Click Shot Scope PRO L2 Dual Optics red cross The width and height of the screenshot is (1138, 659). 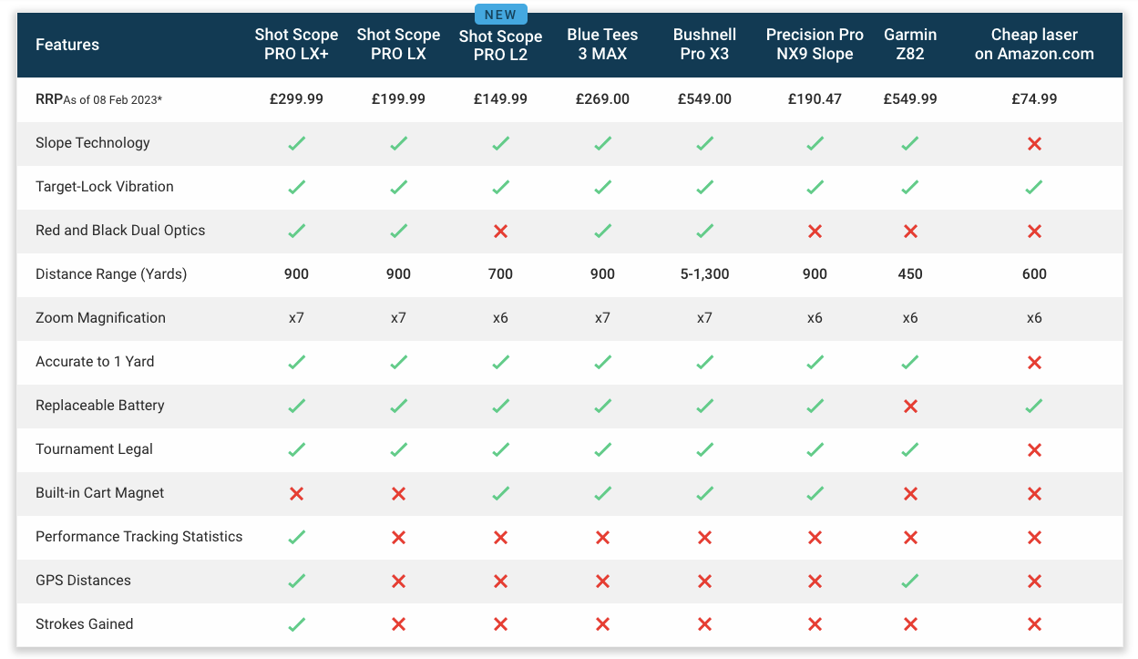pos(500,231)
